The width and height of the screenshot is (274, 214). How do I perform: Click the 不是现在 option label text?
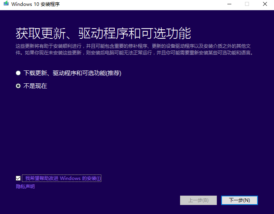pos(35,86)
